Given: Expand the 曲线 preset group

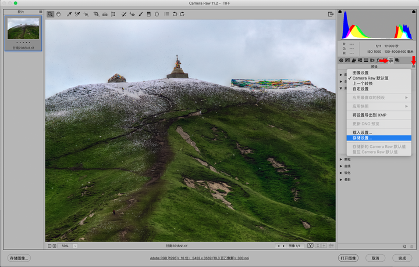Looking at the screenshot, I should 341,166.
